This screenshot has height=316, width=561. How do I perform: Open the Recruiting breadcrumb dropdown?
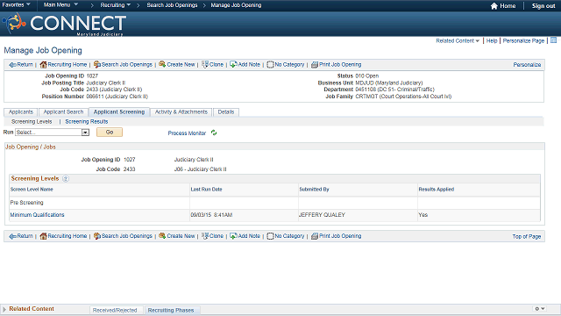[x=115, y=5]
